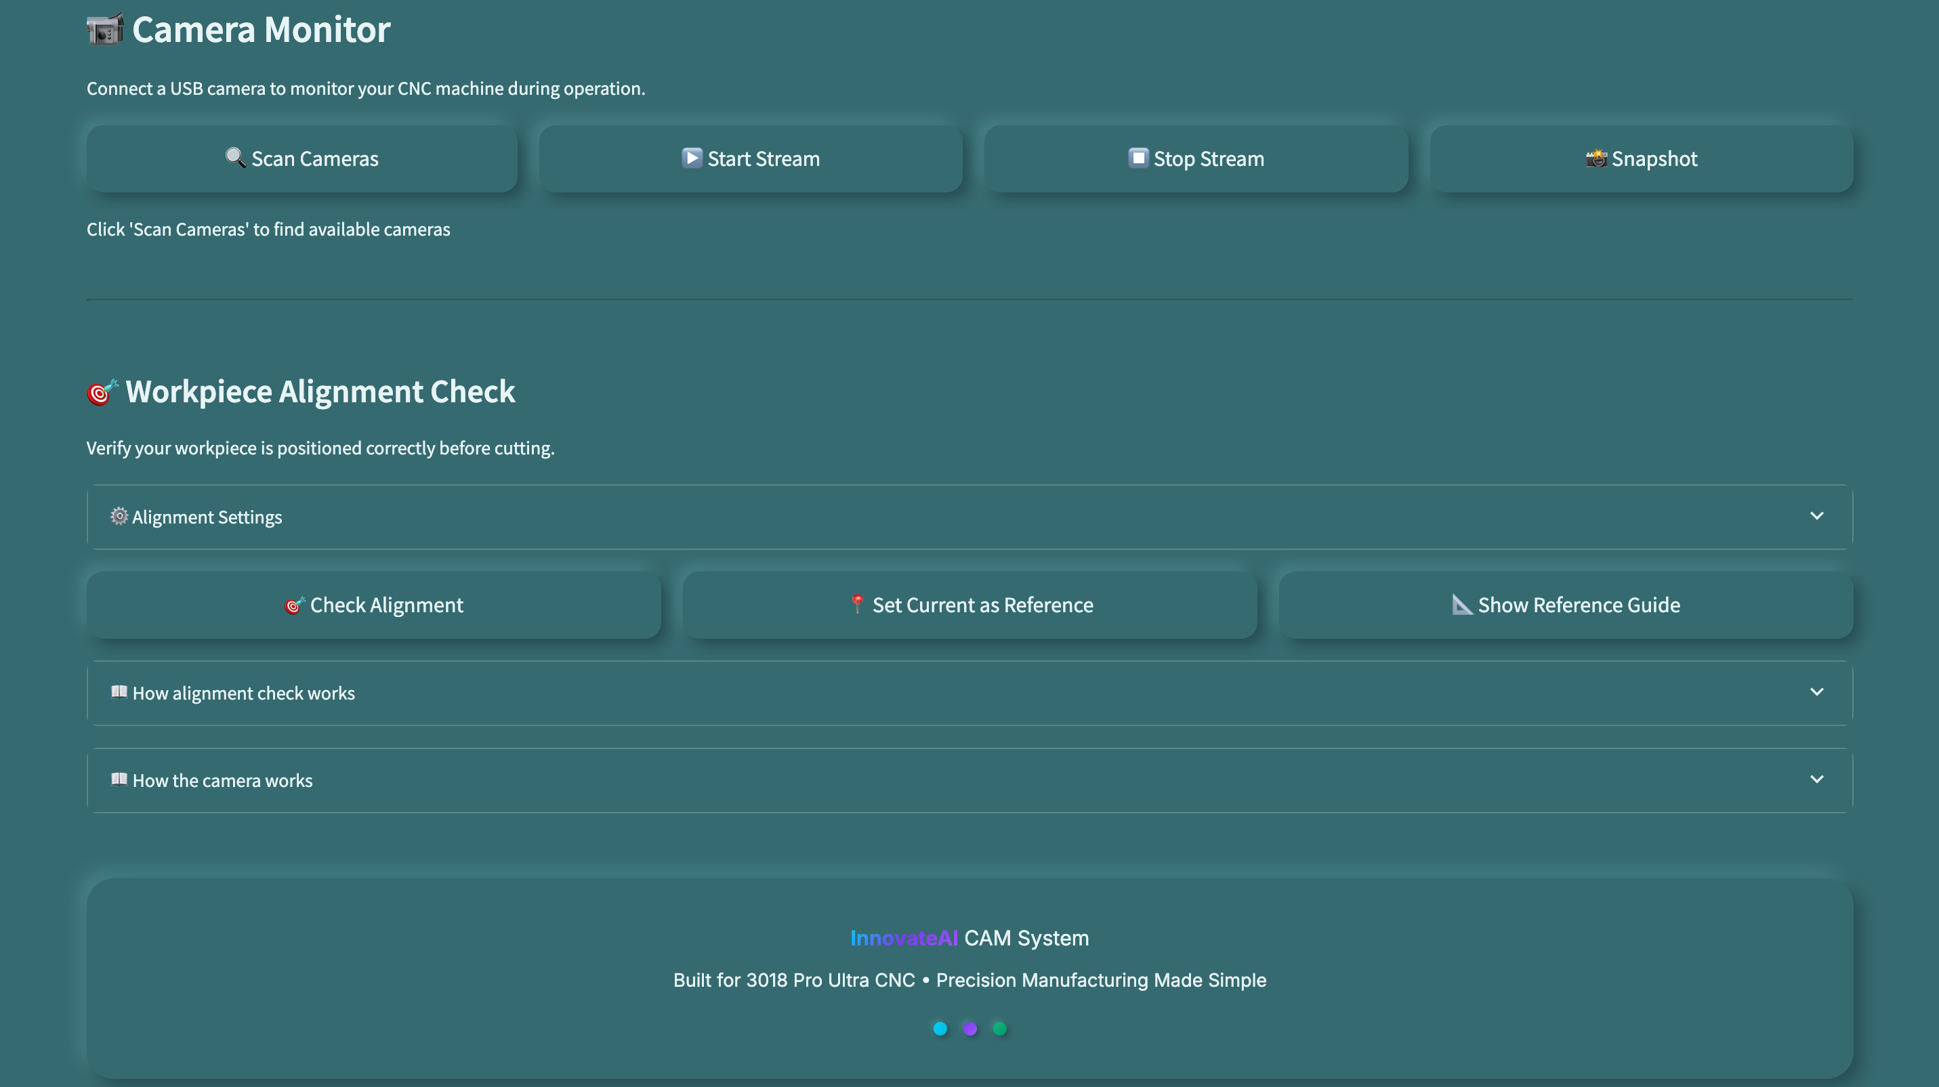Image resolution: width=1939 pixels, height=1087 pixels.
Task: Click the purple dot in the footer
Action: tap(969, 1028)
